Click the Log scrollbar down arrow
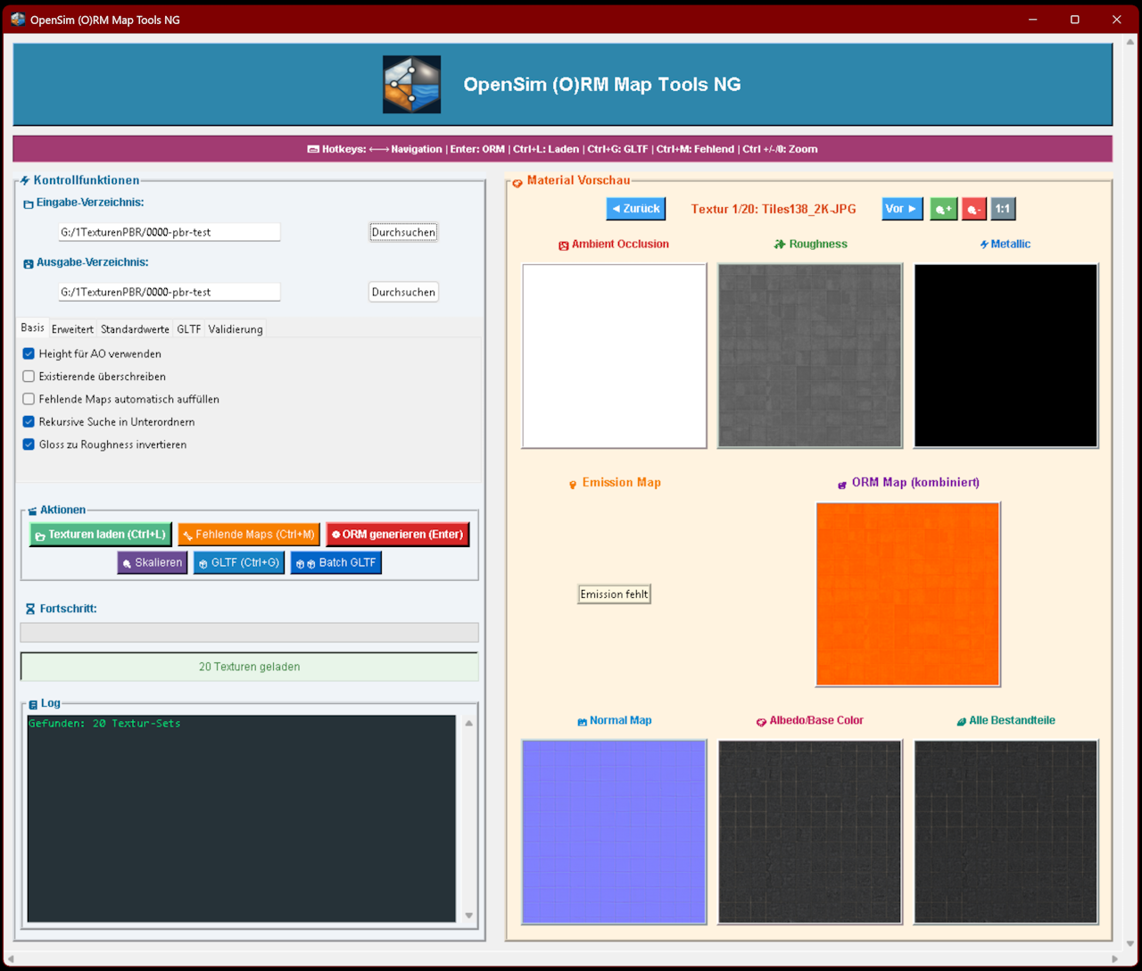 click(x=469, y=916)
